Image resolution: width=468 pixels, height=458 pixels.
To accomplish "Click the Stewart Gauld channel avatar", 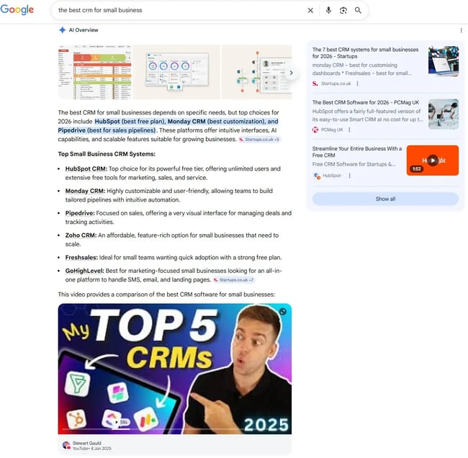I will tap(66, 446).
